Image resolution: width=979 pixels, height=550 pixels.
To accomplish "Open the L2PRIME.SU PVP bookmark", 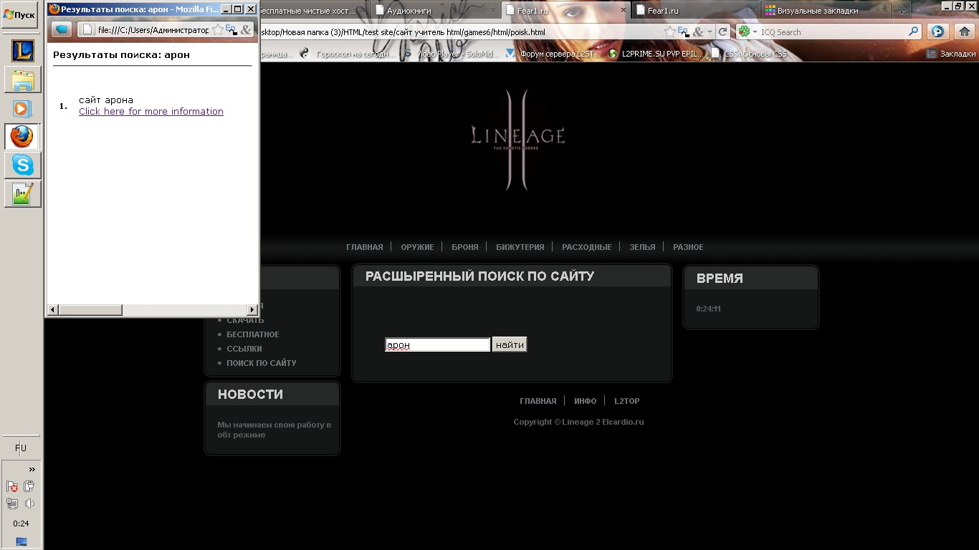I will [x=656, y=54].
